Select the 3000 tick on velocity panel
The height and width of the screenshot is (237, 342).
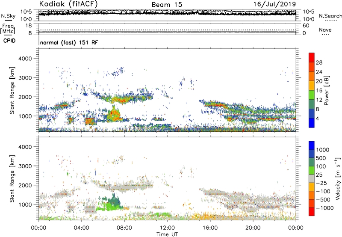25,166
